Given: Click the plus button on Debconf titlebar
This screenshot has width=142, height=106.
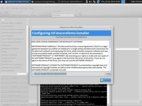Looking at the screenshot, I should 111,27.
